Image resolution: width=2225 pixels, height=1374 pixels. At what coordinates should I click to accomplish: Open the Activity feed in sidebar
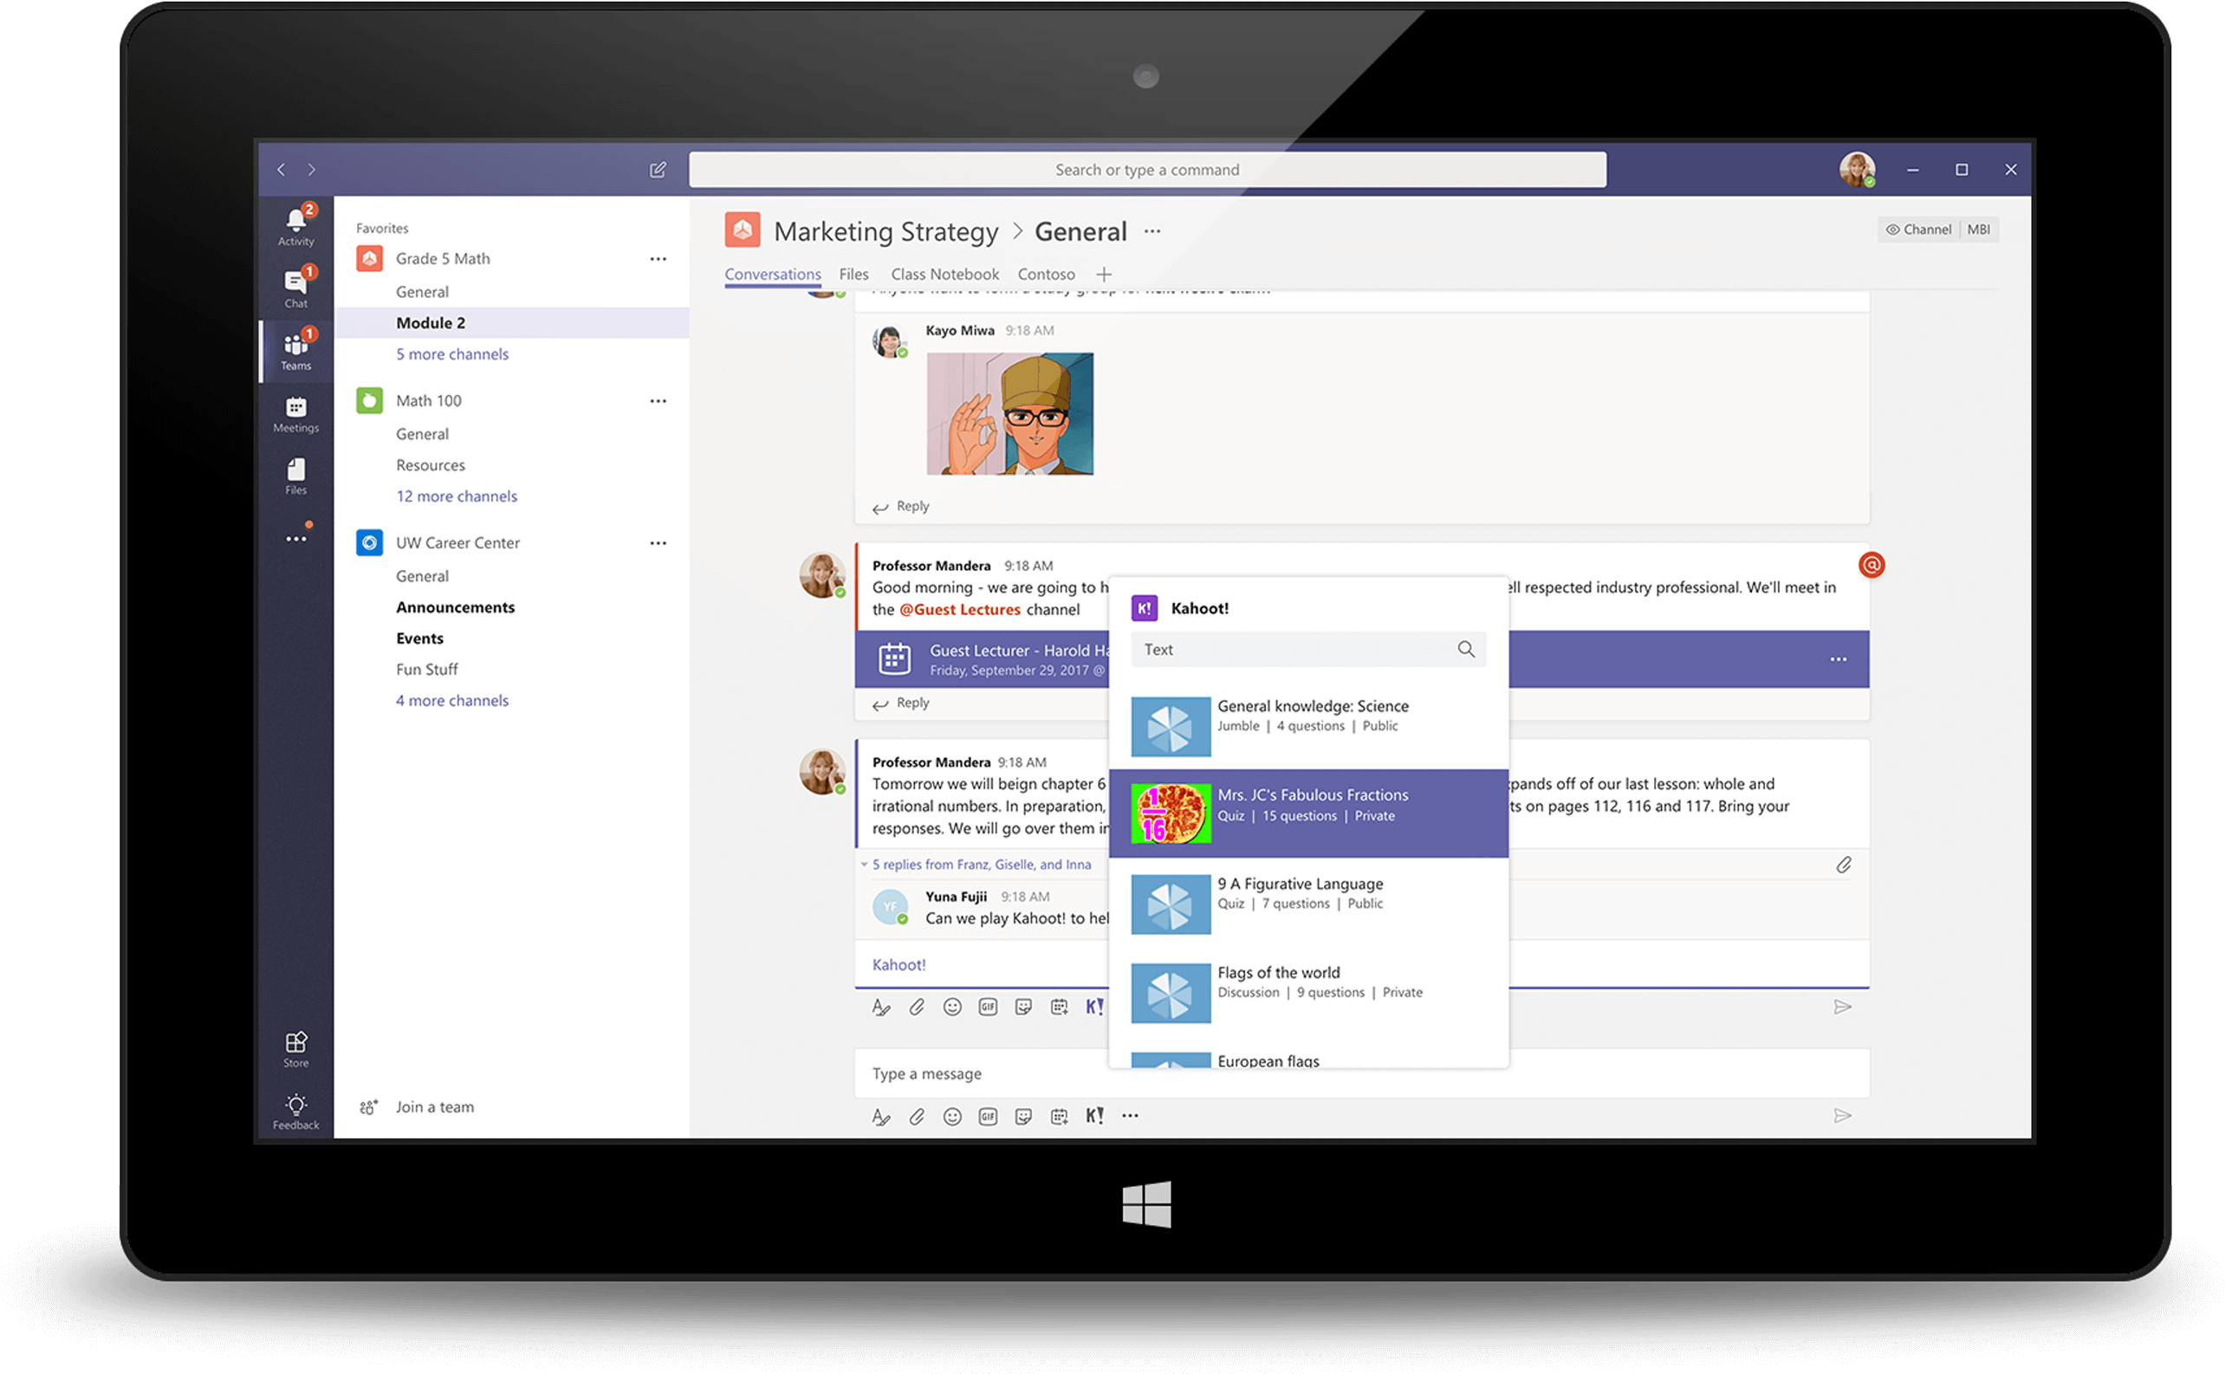[x=295, y=226]
